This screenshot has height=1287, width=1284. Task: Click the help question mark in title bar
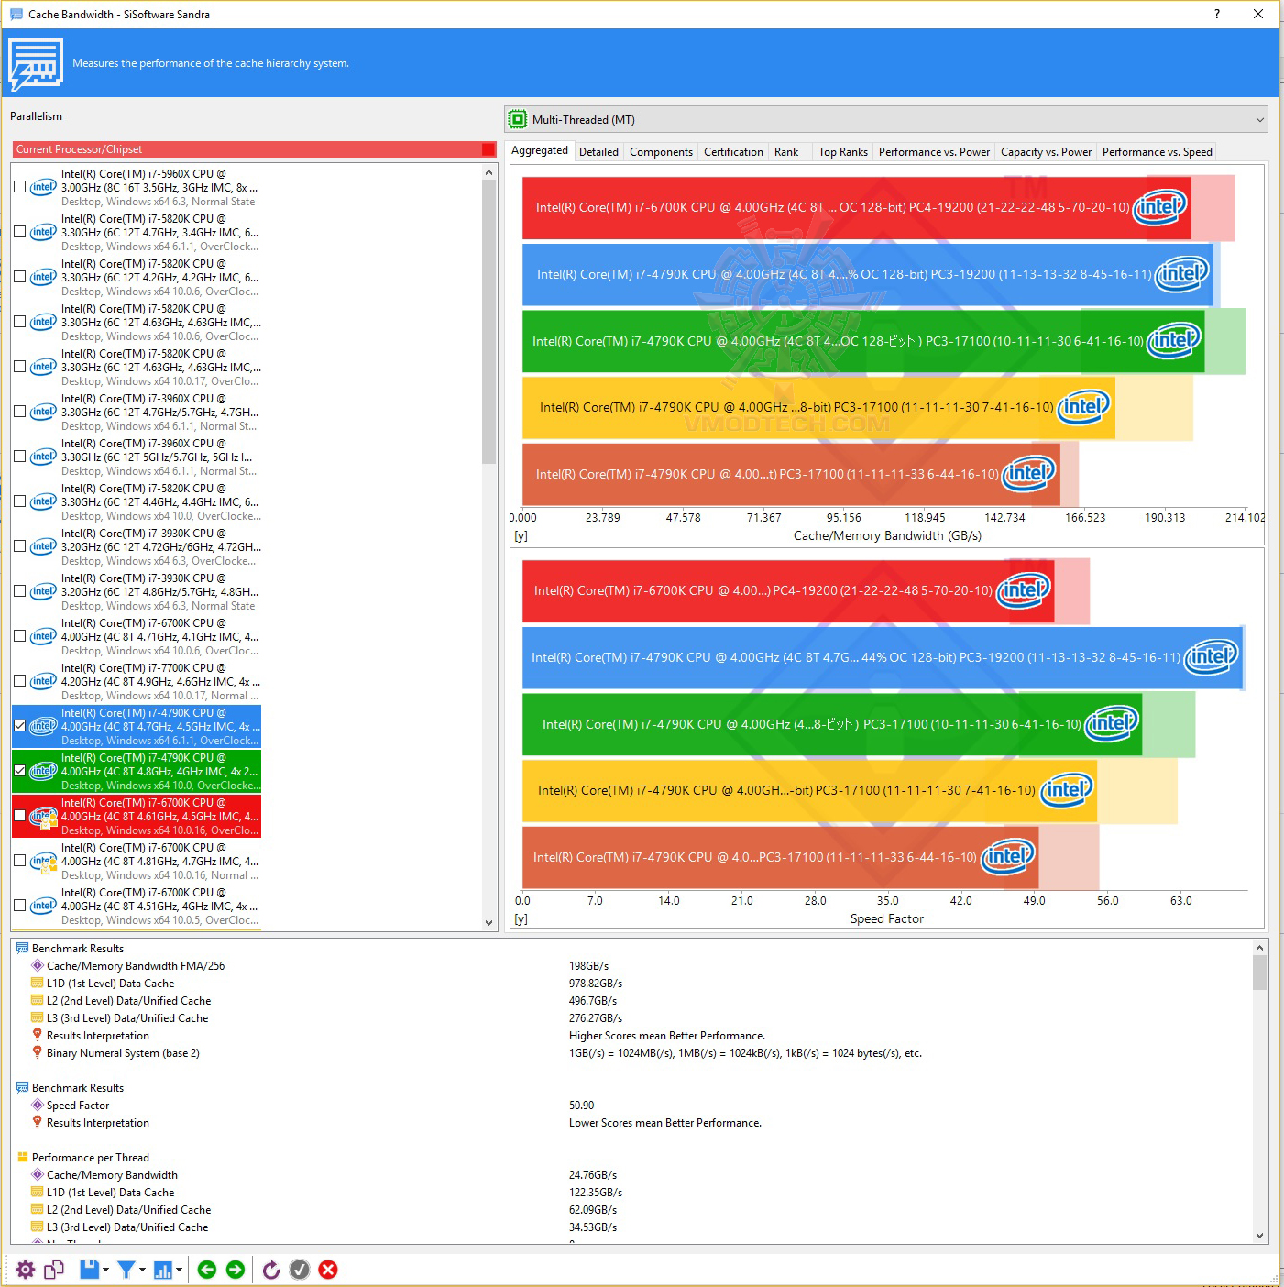(x=1217, y=14)
